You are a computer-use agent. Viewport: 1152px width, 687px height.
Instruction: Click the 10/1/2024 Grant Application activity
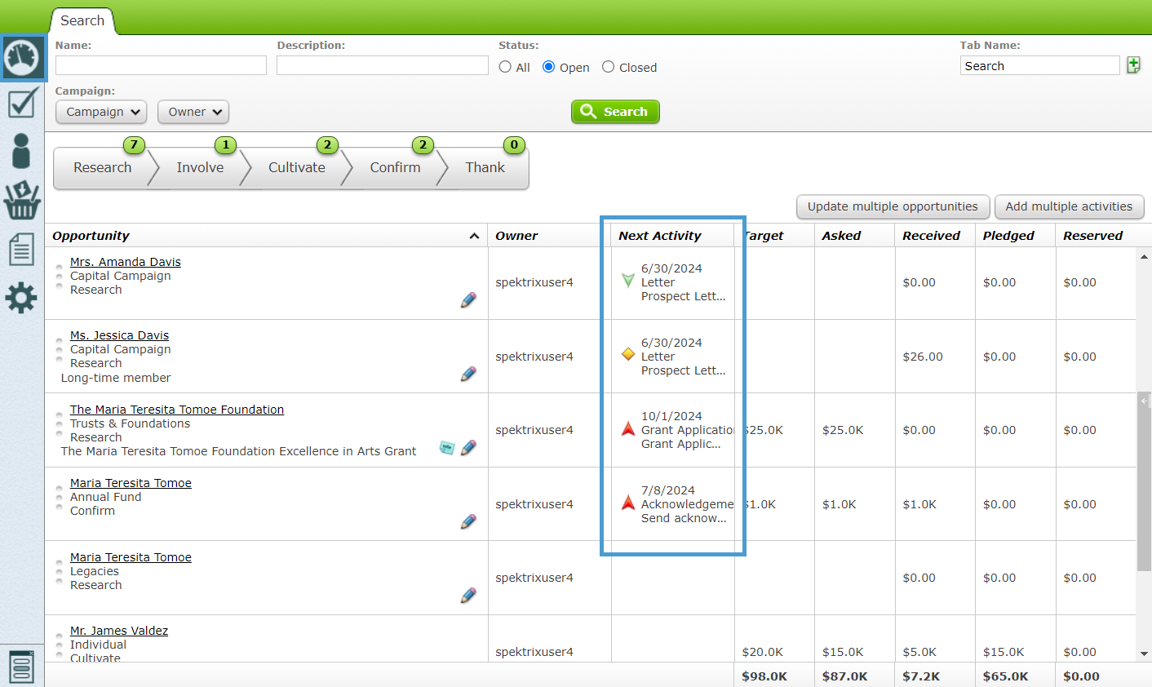point(687,430)
